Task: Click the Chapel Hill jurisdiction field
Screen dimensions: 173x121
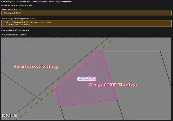Action: (x=86, y=13)
